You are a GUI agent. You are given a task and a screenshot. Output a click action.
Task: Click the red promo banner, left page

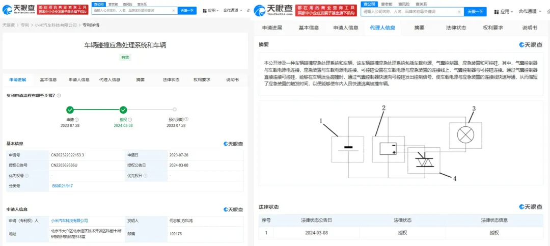tap(63, 10)
